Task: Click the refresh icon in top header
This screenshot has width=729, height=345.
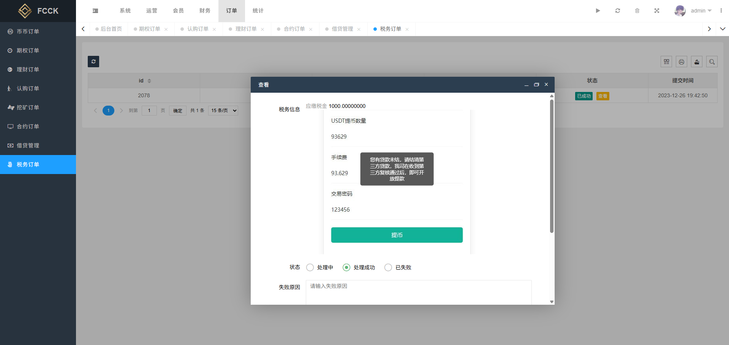Action: (617, 11)
